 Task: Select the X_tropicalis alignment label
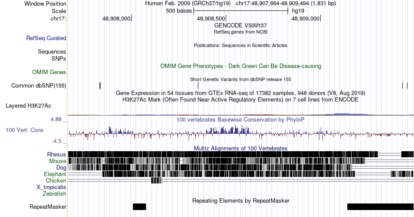(x=51, y=187)
